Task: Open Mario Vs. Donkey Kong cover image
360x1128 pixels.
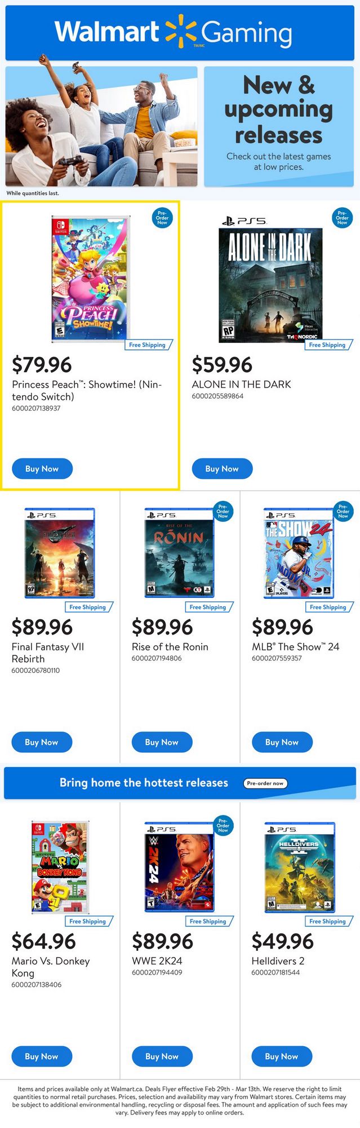Action: click(x=60, y=867)
